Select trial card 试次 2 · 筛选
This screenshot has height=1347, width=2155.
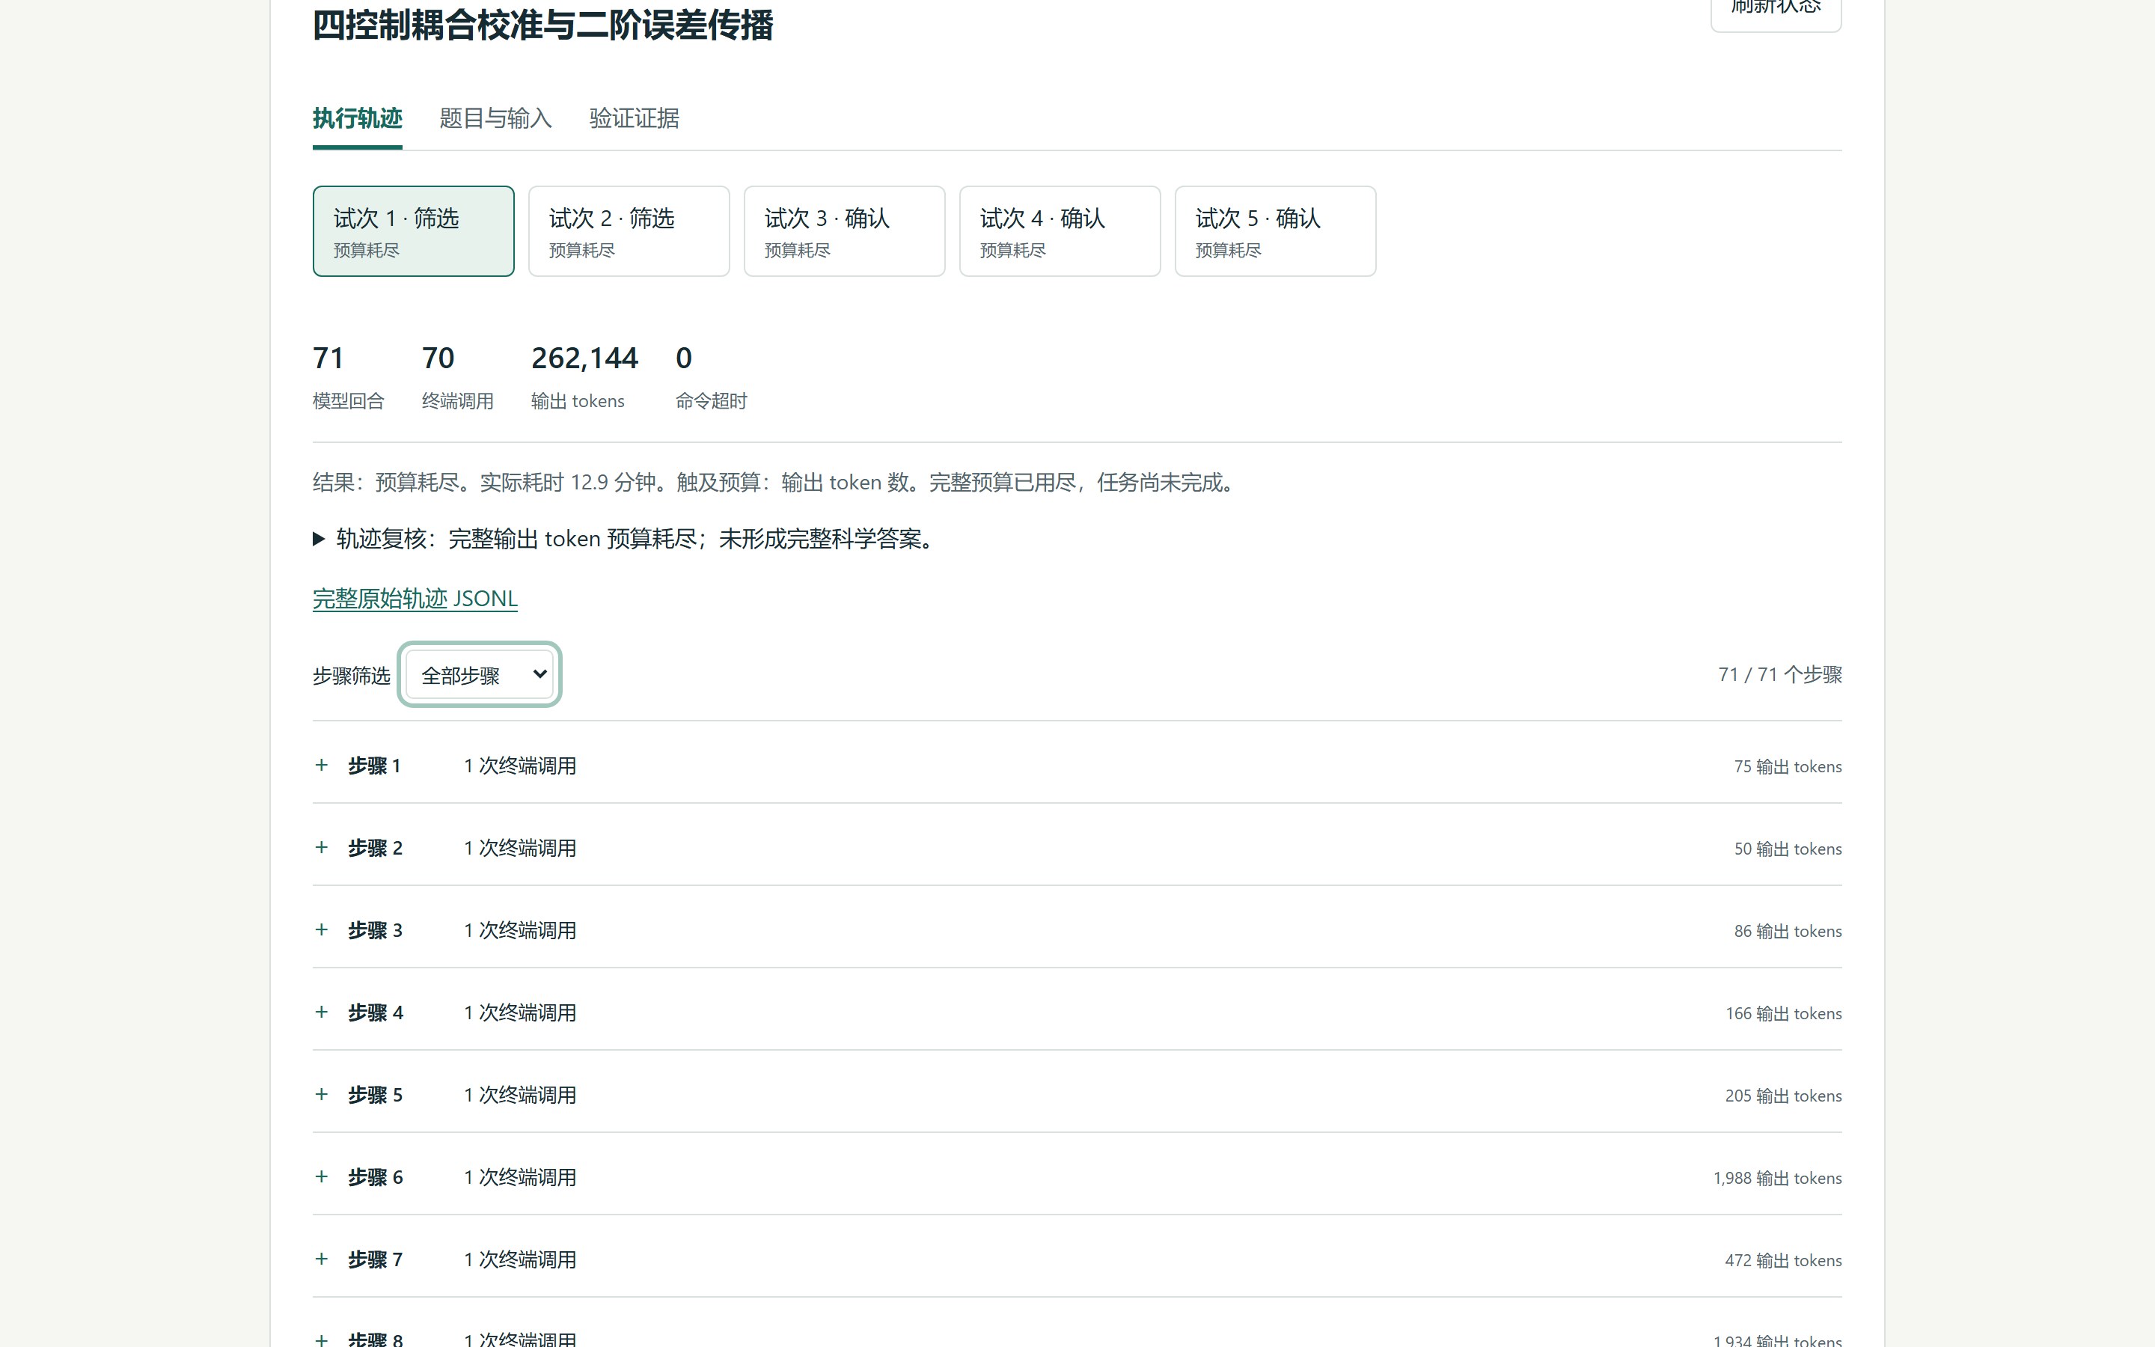pos(629,232)
